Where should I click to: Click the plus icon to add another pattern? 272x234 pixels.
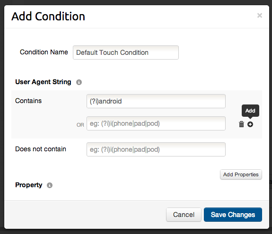250,124
